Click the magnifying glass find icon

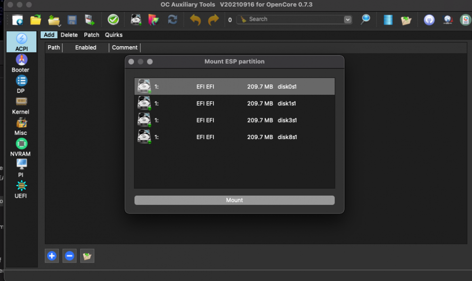tap(365, 19)
